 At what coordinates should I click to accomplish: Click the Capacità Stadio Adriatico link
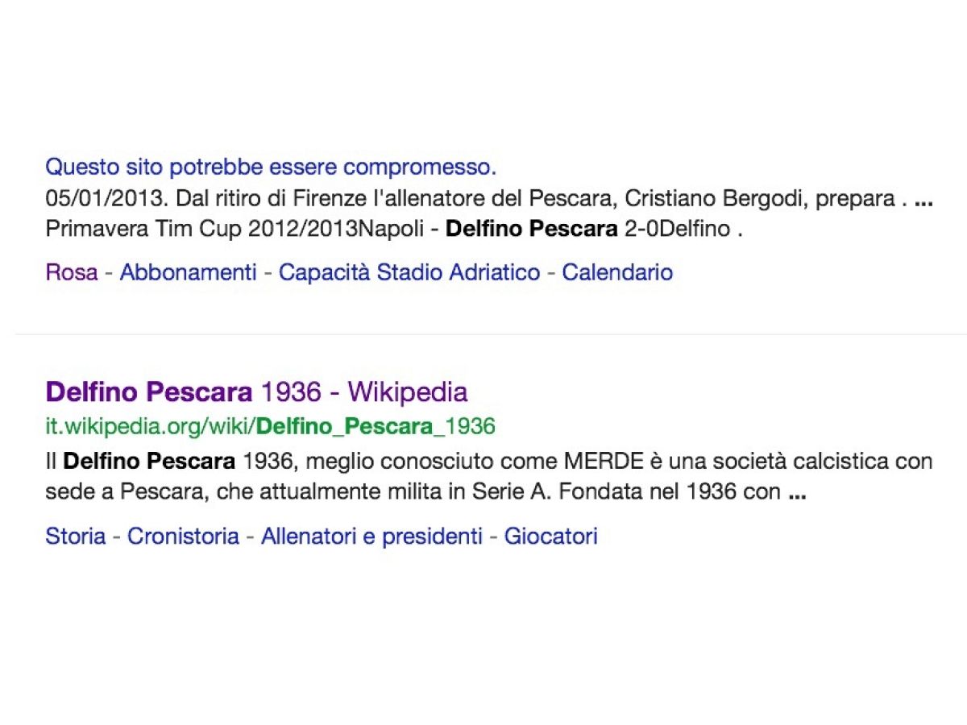[x=409, y=272]
